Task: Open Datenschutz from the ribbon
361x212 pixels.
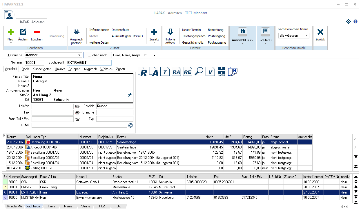Action: point(120,30)
